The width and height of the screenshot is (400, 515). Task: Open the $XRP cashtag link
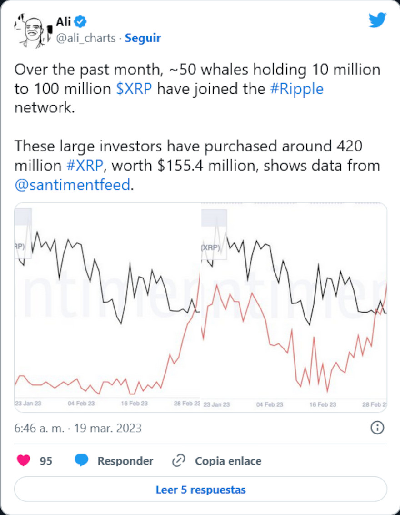click(134, 88)
